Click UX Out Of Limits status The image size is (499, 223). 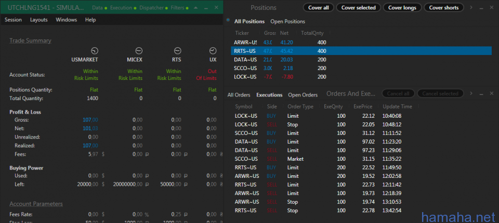pyautogui.click(x=206, y=75)
